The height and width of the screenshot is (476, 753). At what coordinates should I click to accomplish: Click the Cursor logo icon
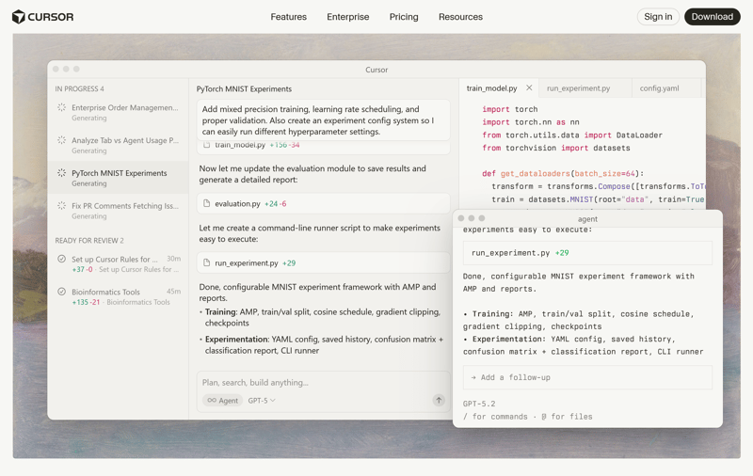coord(18,17)
